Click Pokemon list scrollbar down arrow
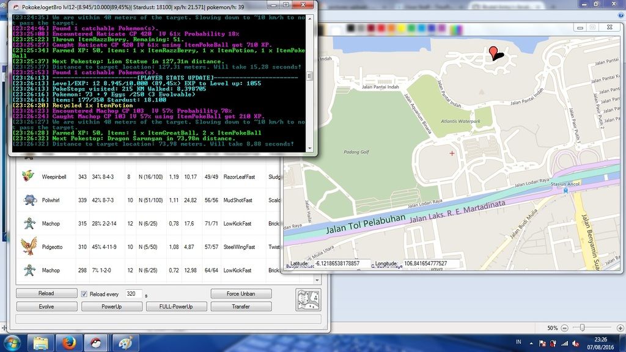The image size is (626, 352). click(317, 280)
